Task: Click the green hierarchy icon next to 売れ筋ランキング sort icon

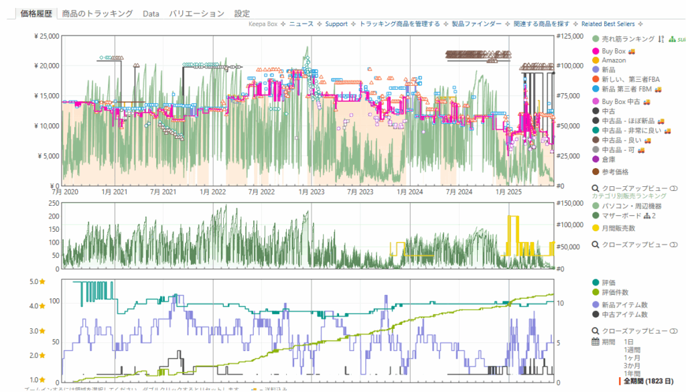Action: click(672, 39)
